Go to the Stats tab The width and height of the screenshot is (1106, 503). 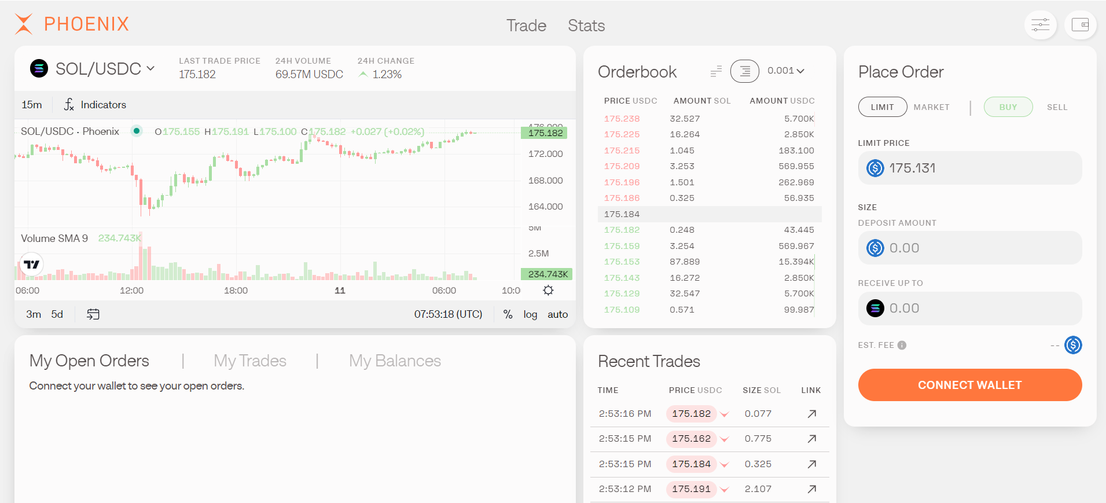586,25
